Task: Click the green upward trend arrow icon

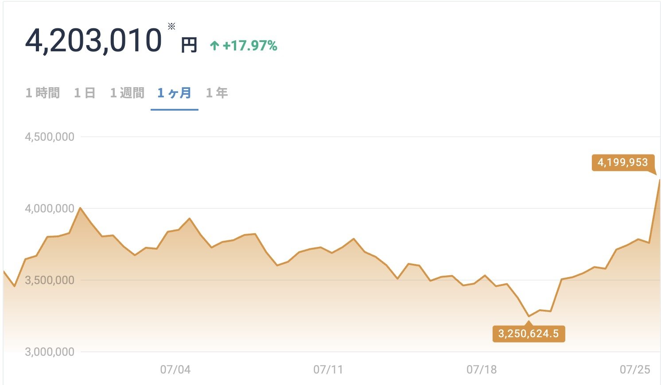Action: tap(214, 45)
